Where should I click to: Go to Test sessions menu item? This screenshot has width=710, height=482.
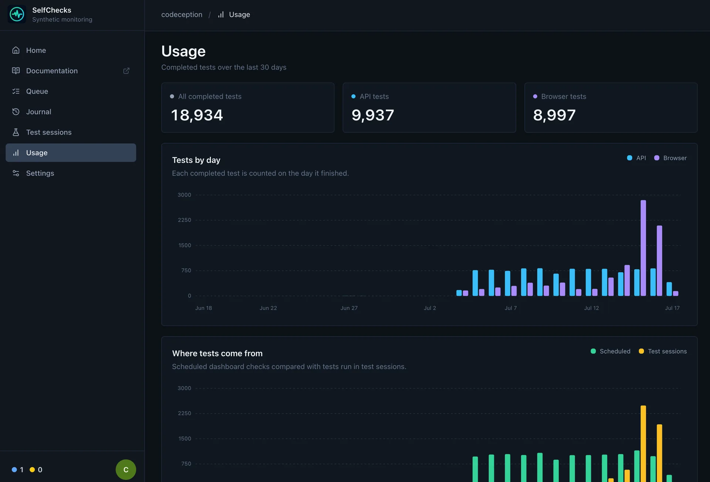71,132
